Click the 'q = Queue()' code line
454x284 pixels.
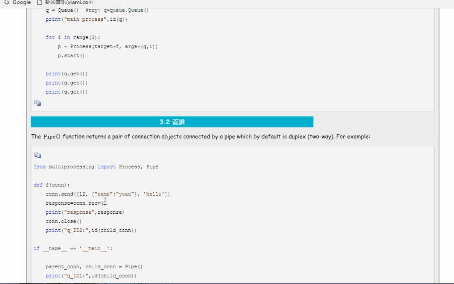[x=97, y=10]
